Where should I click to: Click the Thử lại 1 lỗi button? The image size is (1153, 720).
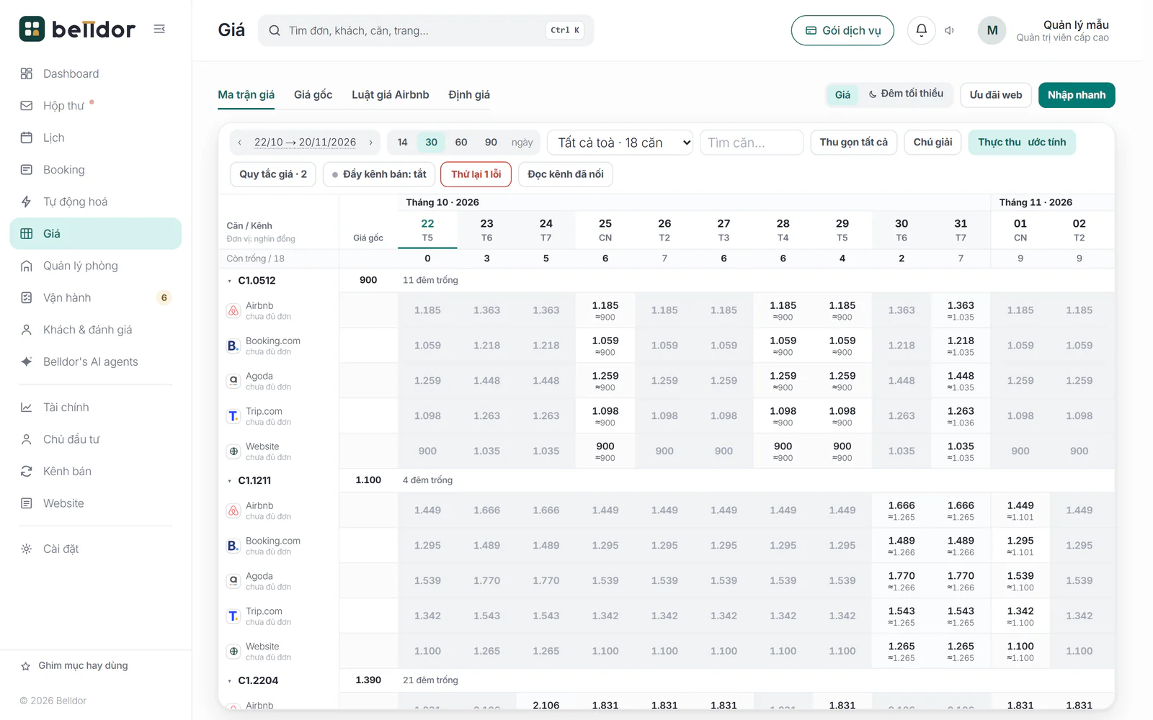tap(476, 174)
